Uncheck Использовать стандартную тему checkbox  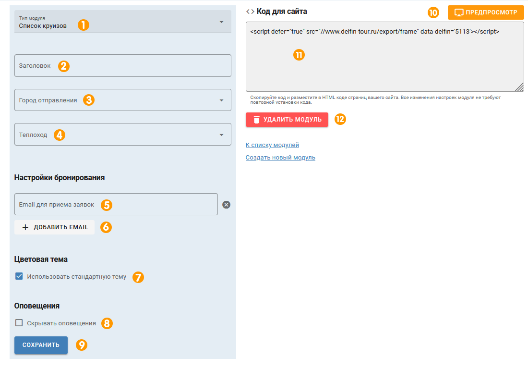pos(19,276)
